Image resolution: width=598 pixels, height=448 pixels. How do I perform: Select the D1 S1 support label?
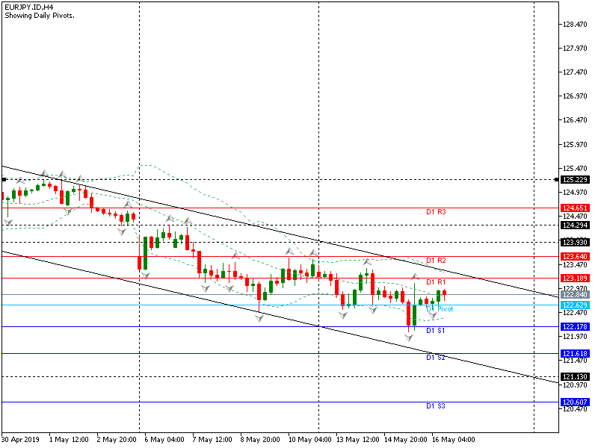[436, 331]
